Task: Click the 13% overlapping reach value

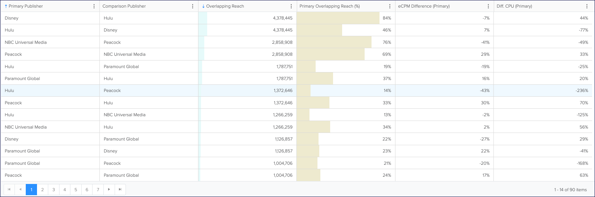Action: [x=387, y=115]
